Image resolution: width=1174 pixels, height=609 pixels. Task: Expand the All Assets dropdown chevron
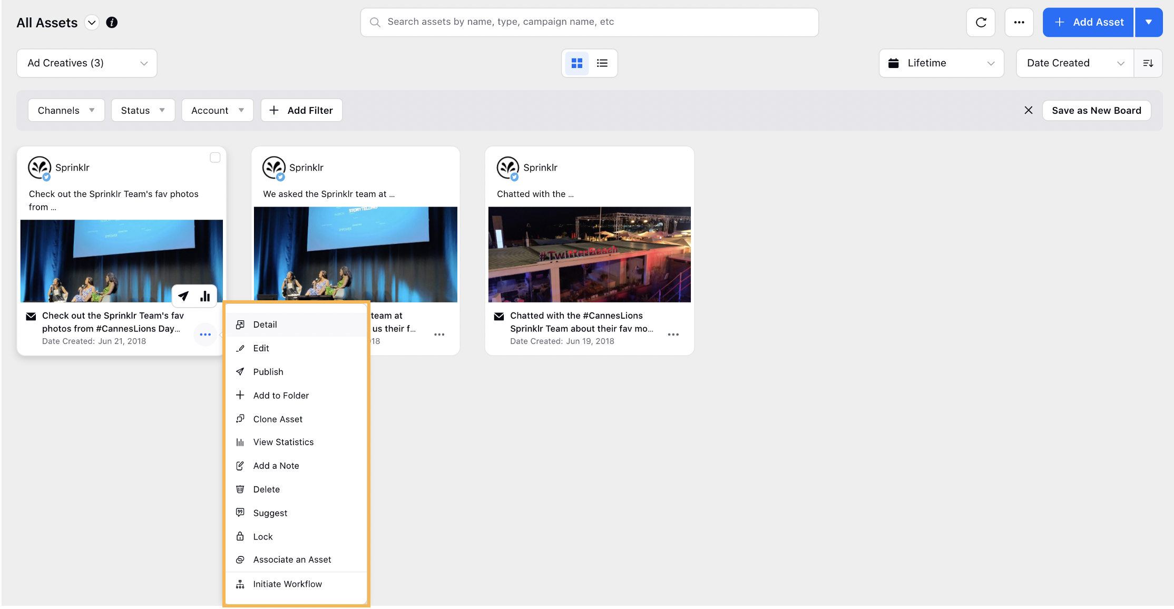coord(92,23)
